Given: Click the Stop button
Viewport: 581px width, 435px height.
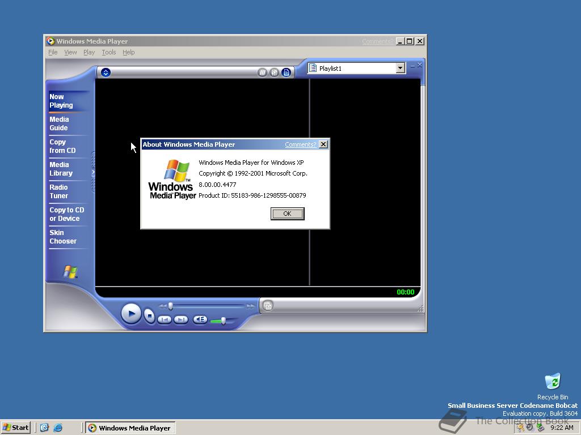Looking at the screenshot, I should (x=149, y=316).
